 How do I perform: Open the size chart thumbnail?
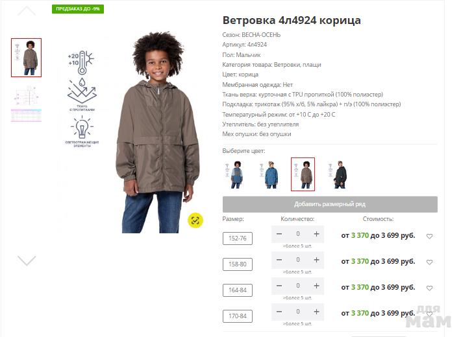[26, 104]
